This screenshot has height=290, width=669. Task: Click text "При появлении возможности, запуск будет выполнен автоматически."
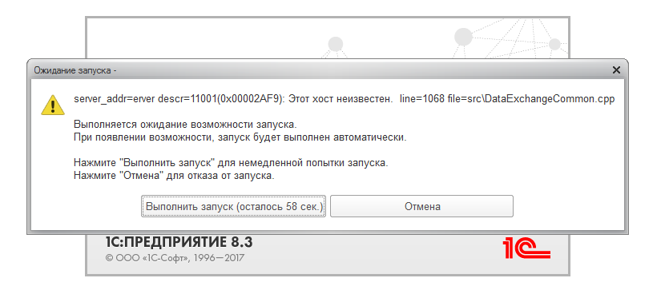240,137
